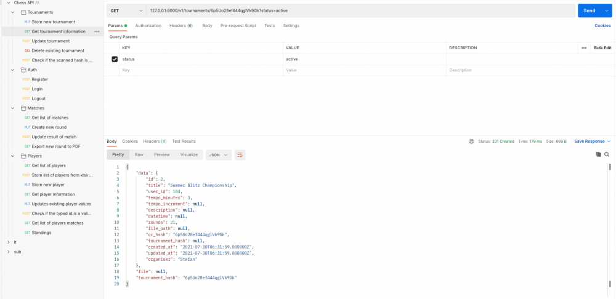Open search in the response body
Image resolution: width=616 pixels, height=299 pixels.
coord(607,155)
